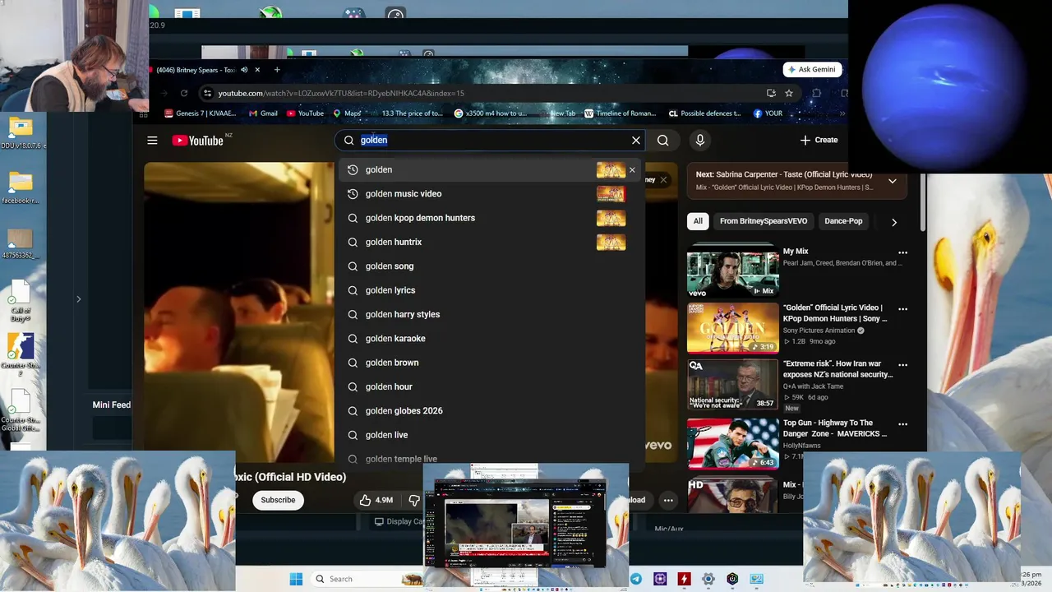1052x592 pixels.
Task: Open the Create button menu
Action: coord(819,141)
